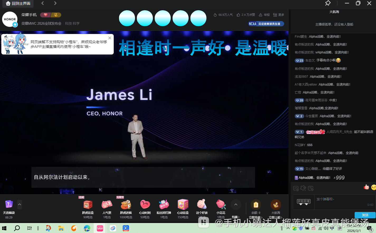Image resolution: width=376 pixels, height=233 pixels.
Task: Switch to the 大航海 tab
Action: 334,12
